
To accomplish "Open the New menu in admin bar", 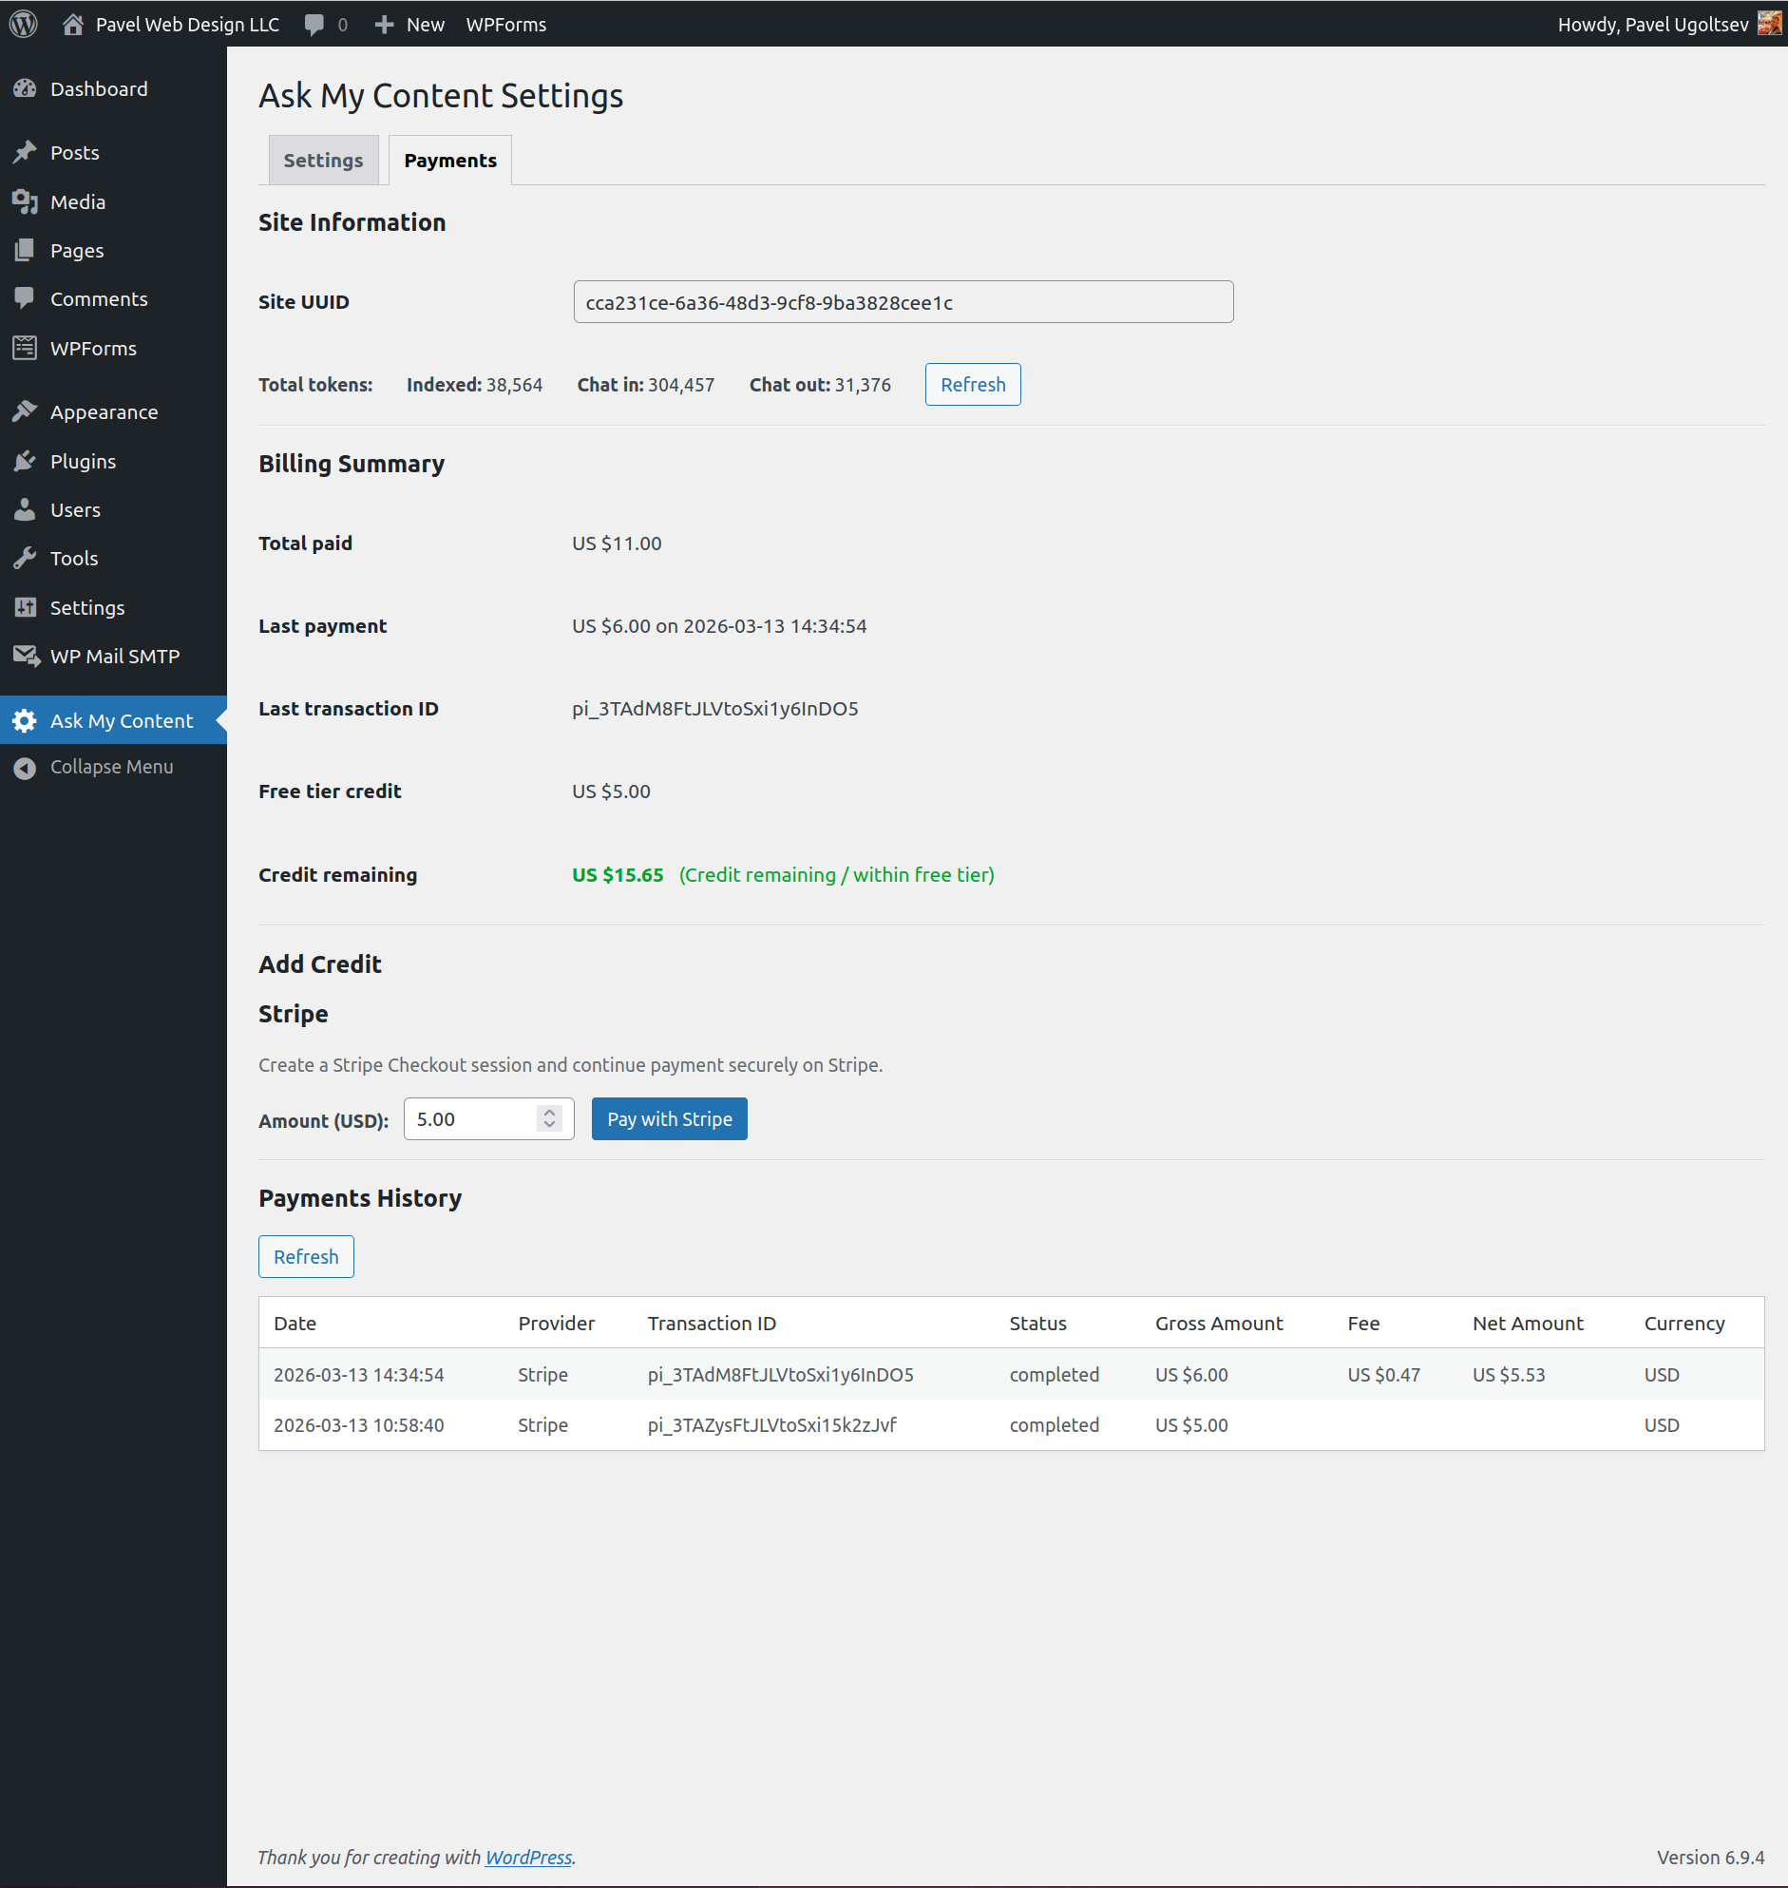I will click(409, 24).
